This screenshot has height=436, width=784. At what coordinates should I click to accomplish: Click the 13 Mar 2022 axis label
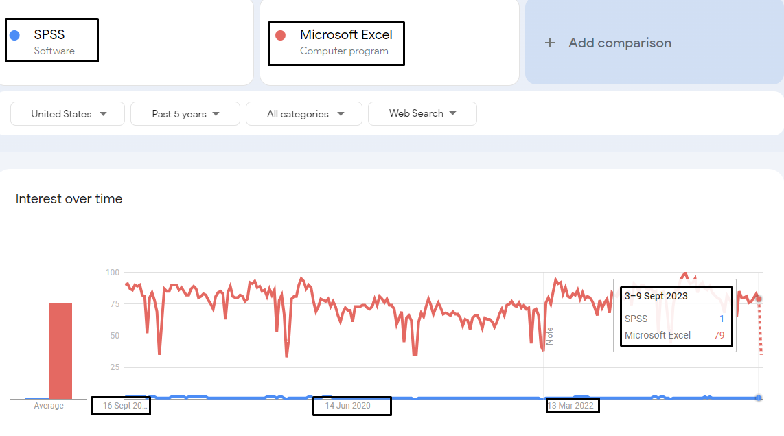(570, 406)
